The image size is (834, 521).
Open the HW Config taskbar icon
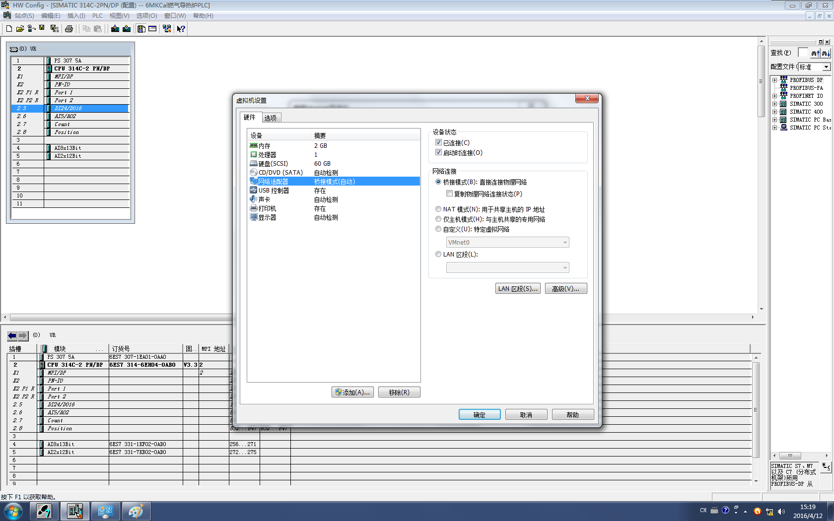point(75,511)
